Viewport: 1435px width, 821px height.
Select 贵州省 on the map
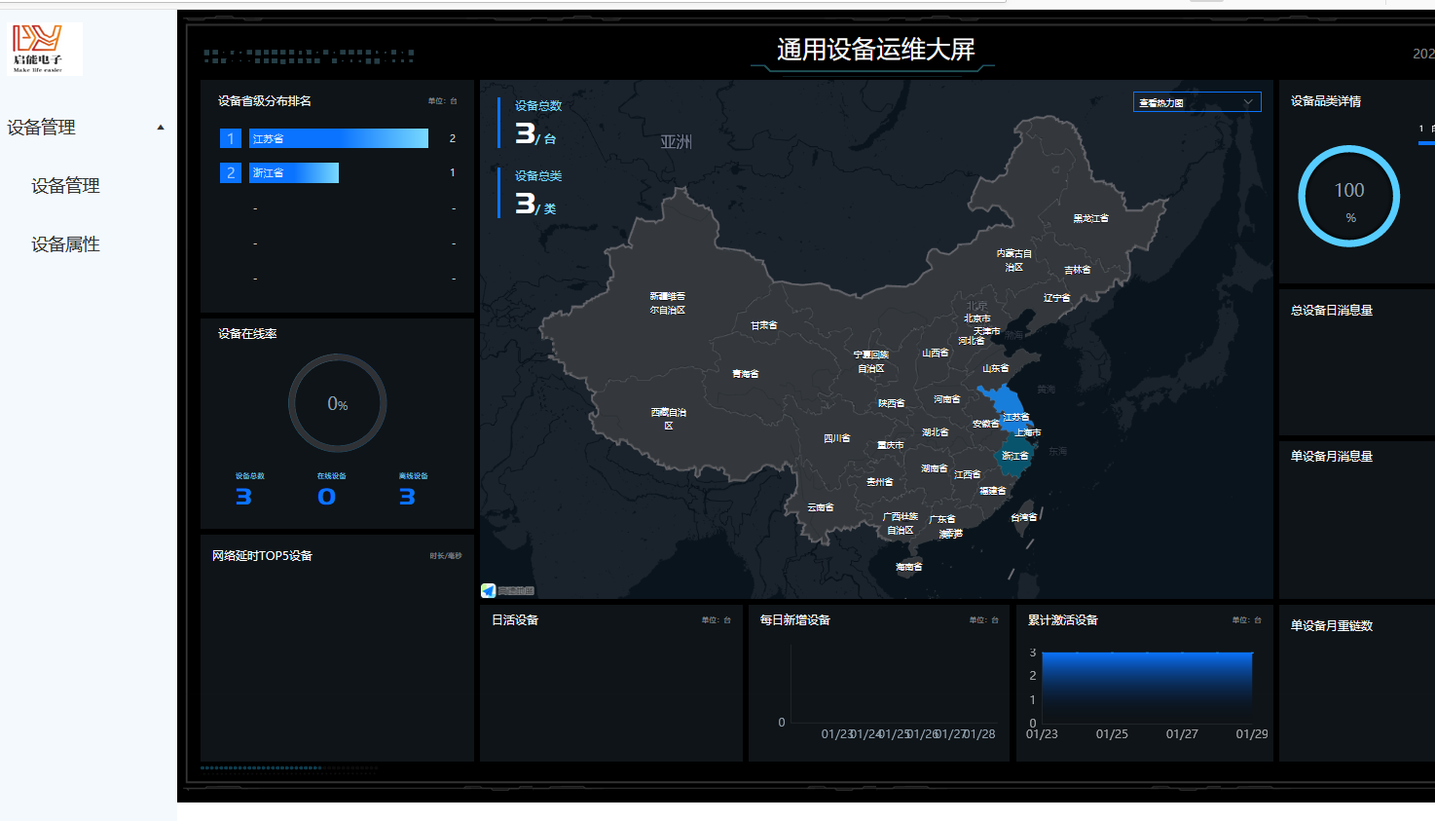tap(880, 482)
